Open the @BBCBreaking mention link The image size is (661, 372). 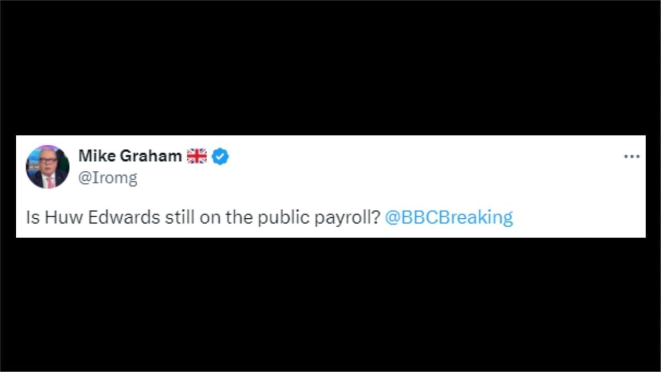click(449, 217)
